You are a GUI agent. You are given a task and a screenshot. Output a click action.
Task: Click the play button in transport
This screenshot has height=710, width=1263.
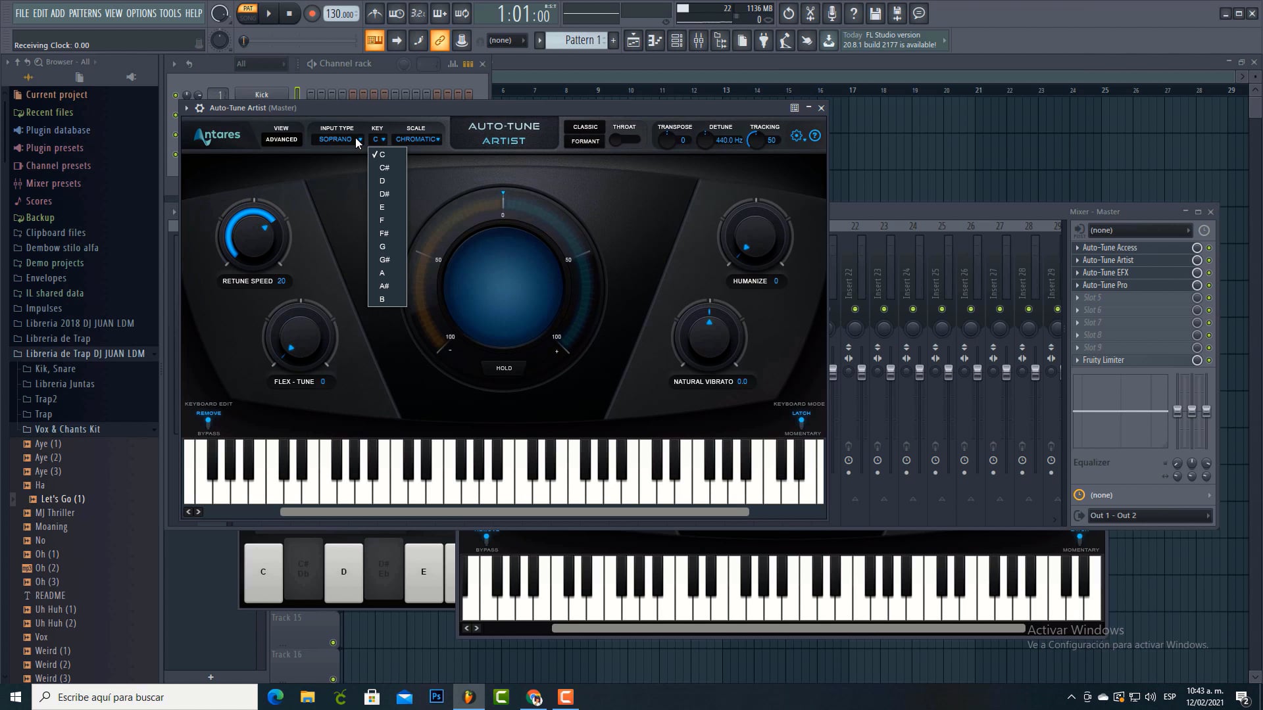tap(269, 13)
